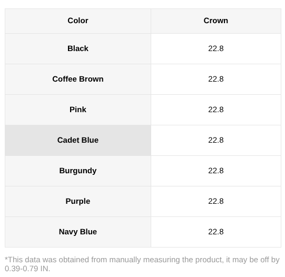
Task: Click the manual measuring disclaimer text
Action: tap(142, 264)
